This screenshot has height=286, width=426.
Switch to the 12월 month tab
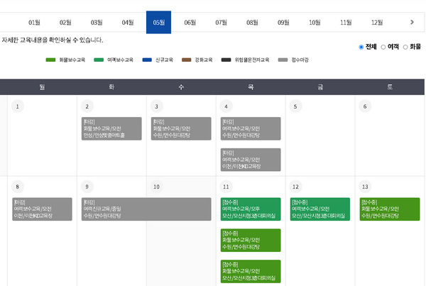pyautogui.click(x=377, y=23)
